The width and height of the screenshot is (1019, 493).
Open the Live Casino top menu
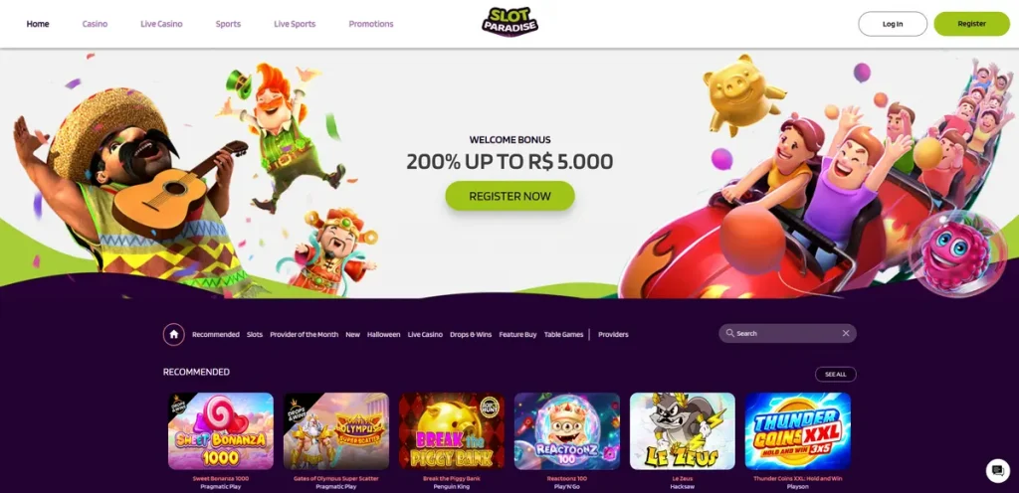162,24
